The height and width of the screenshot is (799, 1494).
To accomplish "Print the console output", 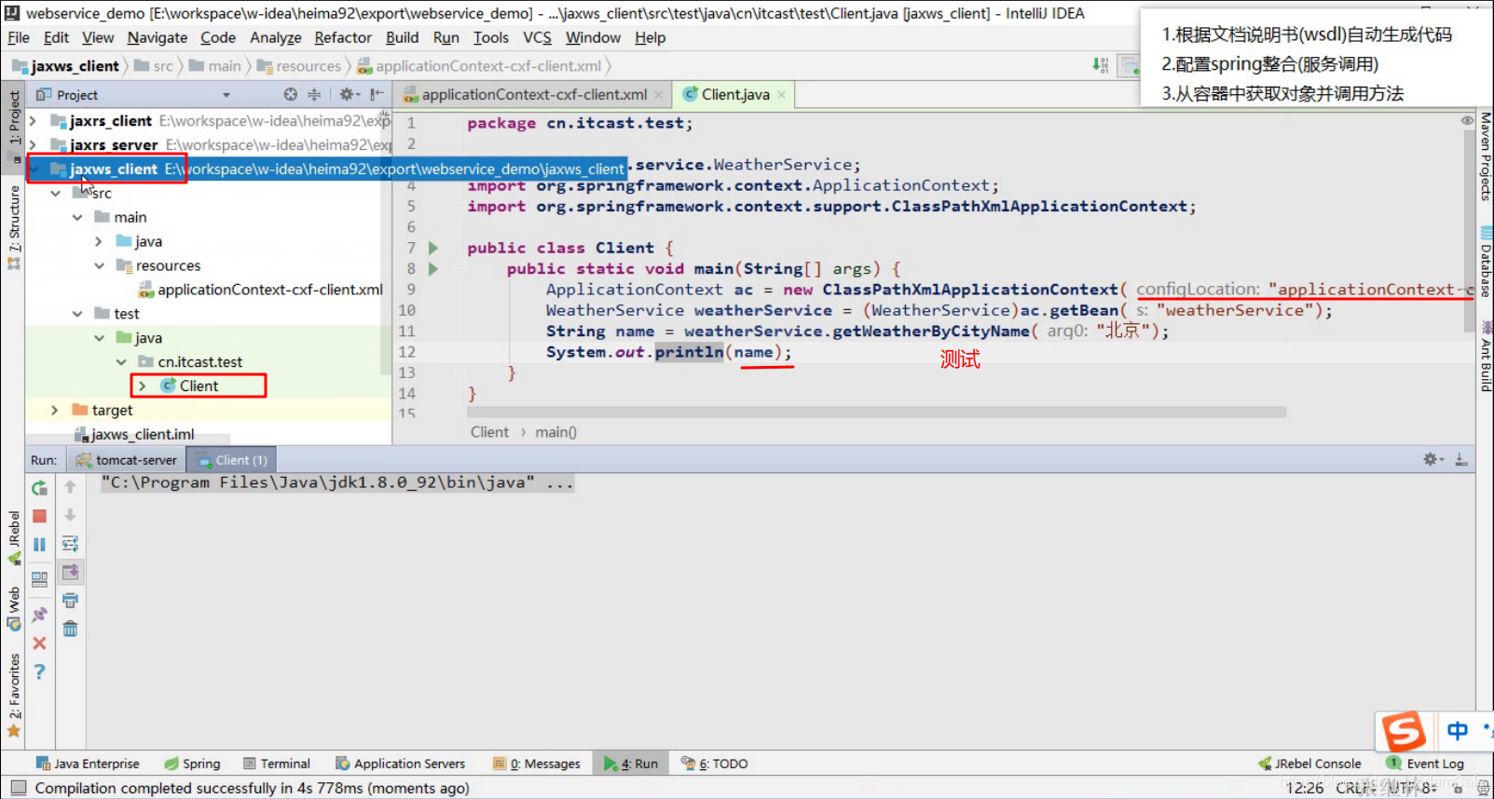I will 70,601.
